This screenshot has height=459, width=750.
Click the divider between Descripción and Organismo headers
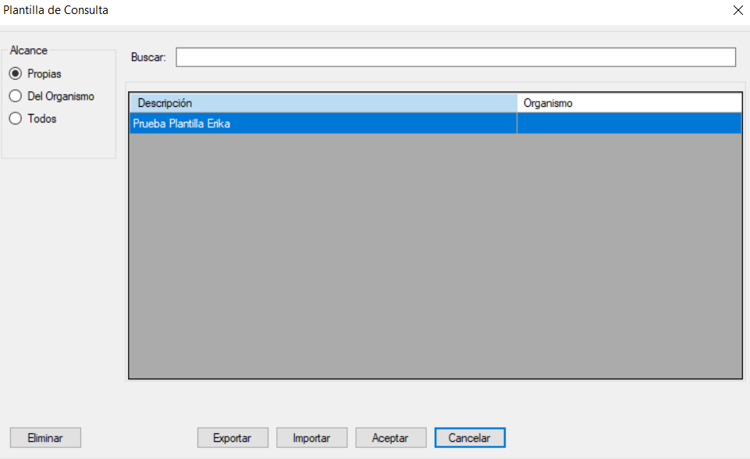pos(517,103)
